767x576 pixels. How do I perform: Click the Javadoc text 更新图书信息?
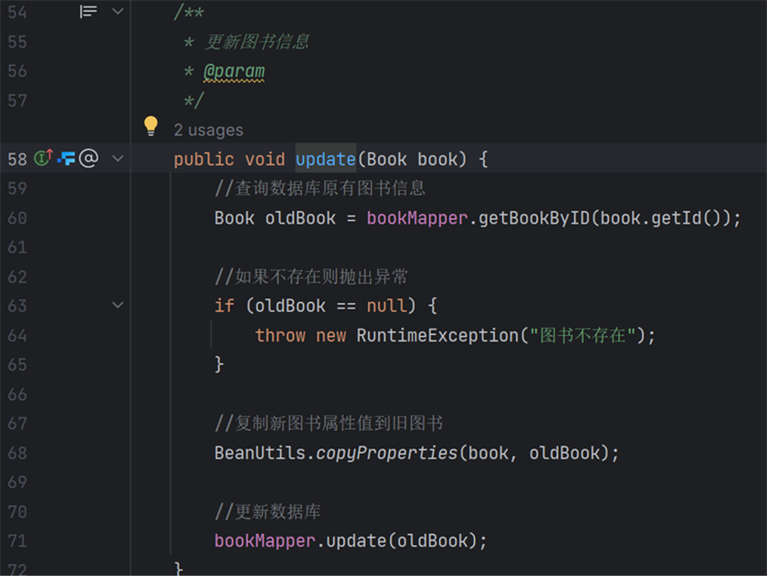coord(257,42)
